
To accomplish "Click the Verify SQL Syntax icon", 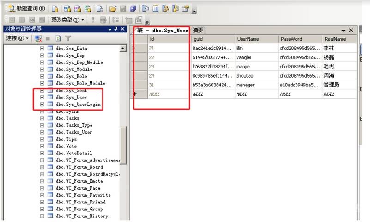I will click(x=103, y=20).
